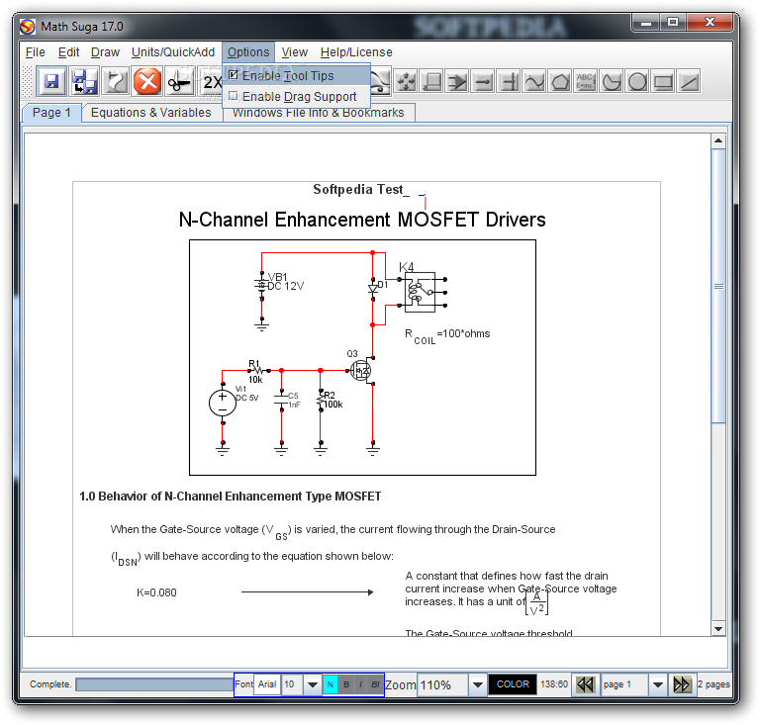Select the circle drawing tool
The image size is (760, 725).
coord(637,81)
